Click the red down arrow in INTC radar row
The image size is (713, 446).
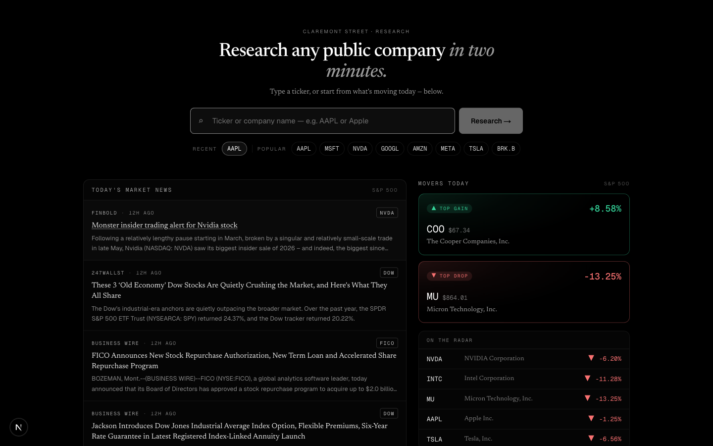point(587,378)
